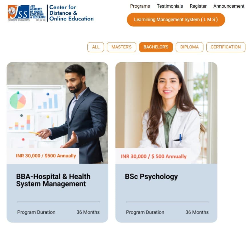This screenshot has height=236, width=246.
Task: Click the BSc Psychology title
Action: [151, 177]
